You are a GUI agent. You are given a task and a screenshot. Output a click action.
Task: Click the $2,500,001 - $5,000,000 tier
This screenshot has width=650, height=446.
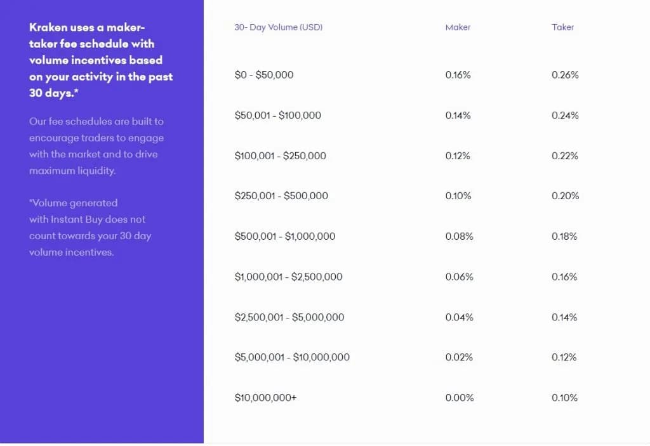point(289,317)
